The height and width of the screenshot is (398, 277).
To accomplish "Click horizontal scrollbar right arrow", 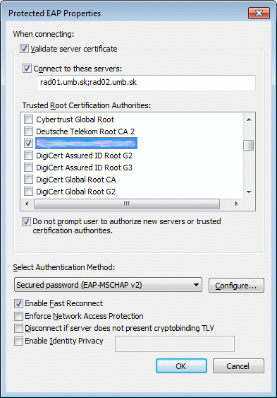I will click(x=237, y=204).
